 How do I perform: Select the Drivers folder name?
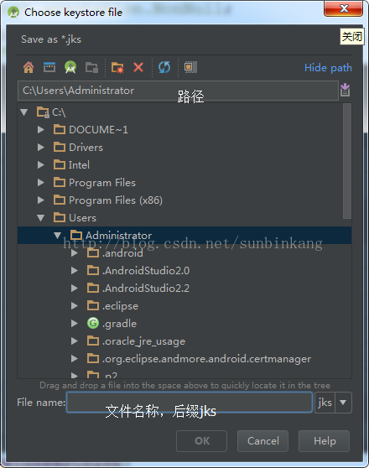(x=86, y=148)
